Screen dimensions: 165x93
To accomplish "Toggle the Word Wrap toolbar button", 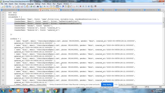I will coord(57,6).
